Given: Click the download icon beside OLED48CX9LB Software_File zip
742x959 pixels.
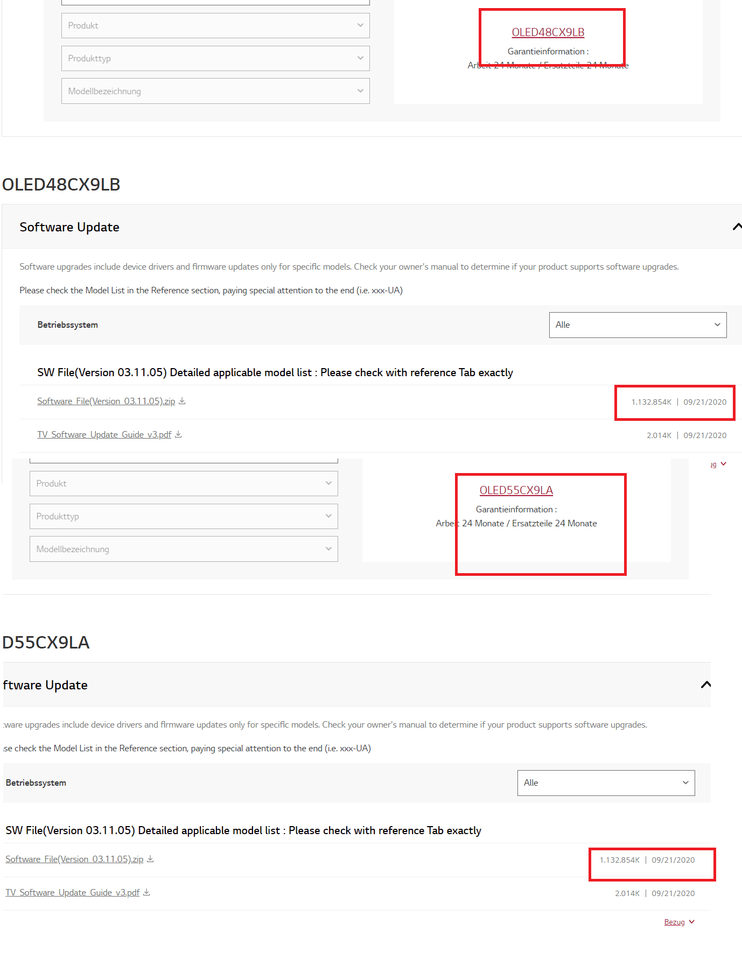Looking at the screenshot, I should pos(182,401).
